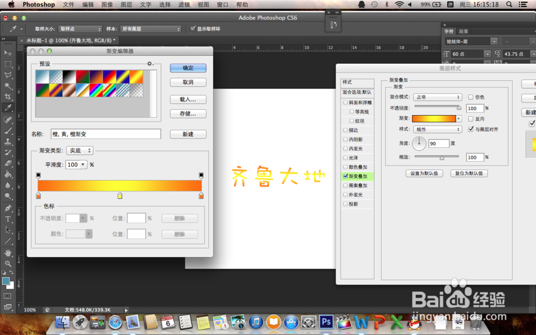Open the 渐变类型 实底 dropdown

tap(80, 151)
